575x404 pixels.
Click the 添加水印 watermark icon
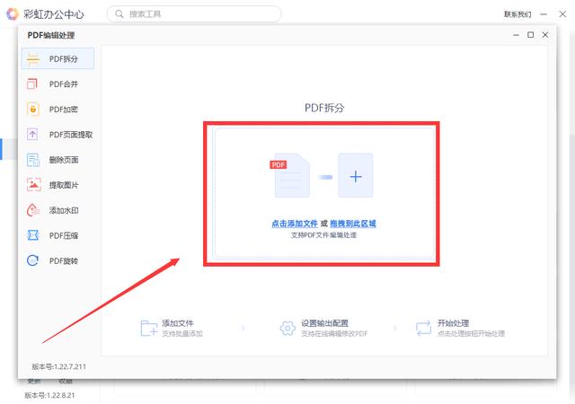pos(33,210)
